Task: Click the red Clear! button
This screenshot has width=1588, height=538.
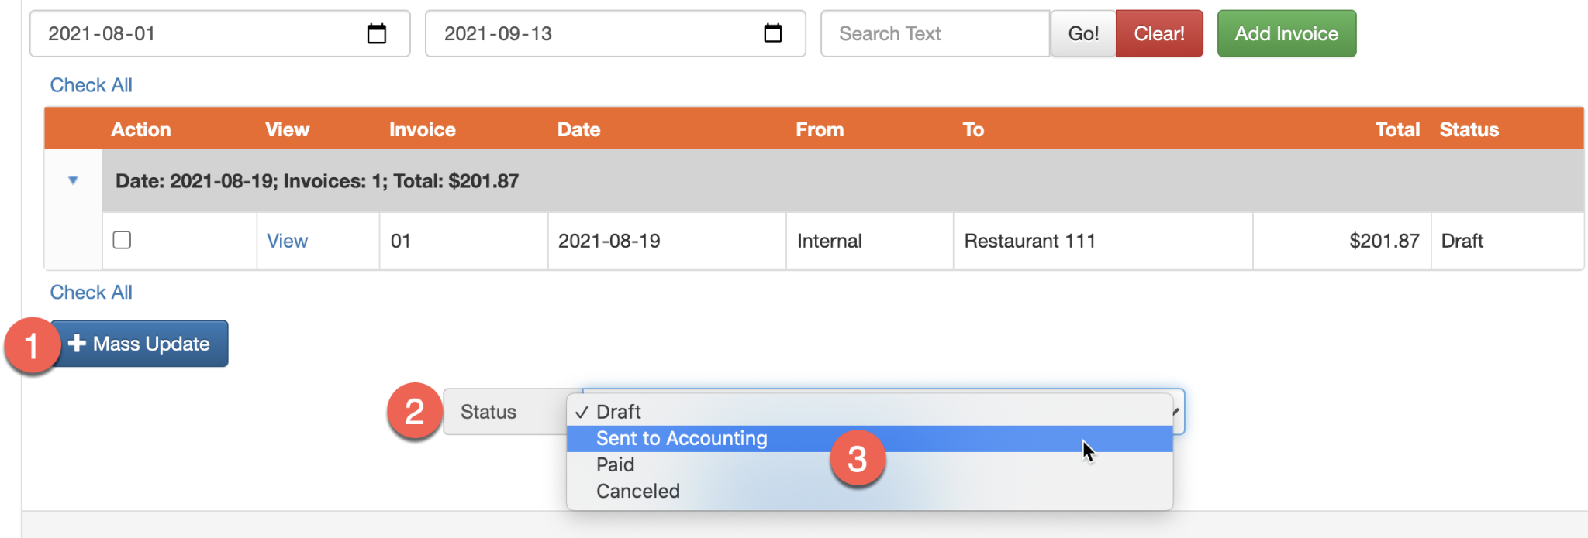Action: (x=1159, y=33)
